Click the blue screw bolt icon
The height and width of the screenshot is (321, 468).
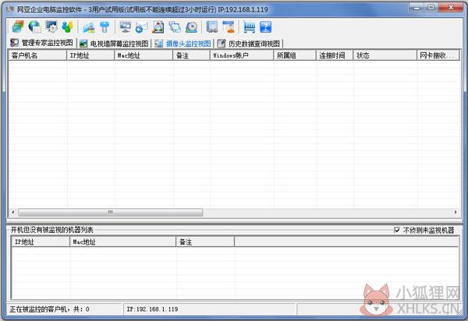click(105, 26)
